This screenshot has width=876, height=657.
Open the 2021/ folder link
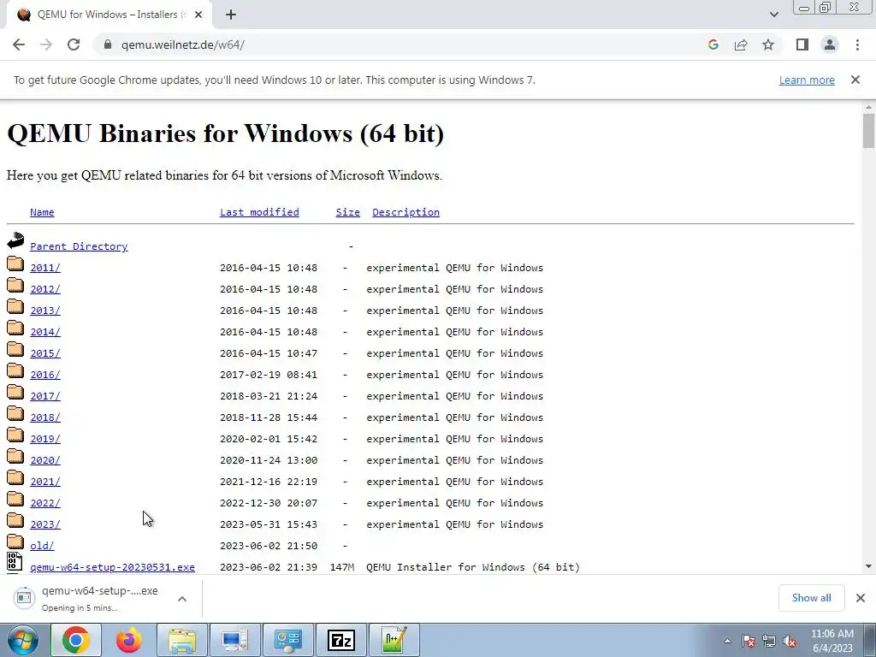pyautogui.click(x=45, y=482)
